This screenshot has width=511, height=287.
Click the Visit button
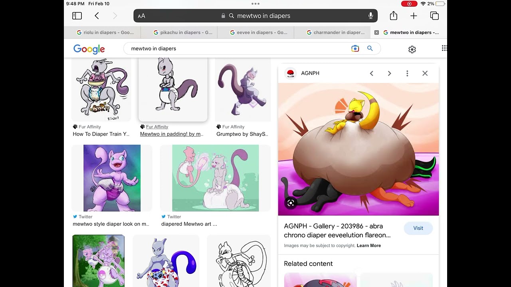[418, 228]
